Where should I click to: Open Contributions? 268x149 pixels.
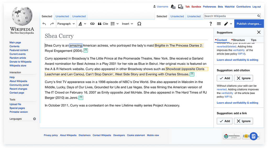(243, 7)
